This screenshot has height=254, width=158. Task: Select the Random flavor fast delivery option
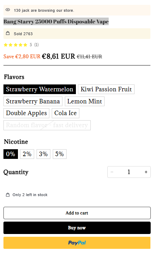point(47,125)
